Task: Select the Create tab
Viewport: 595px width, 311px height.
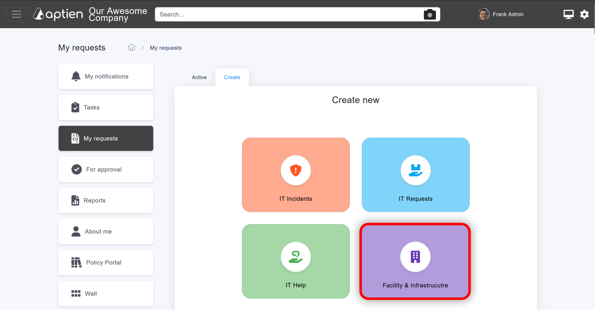Action: click(x=232, y=77)
